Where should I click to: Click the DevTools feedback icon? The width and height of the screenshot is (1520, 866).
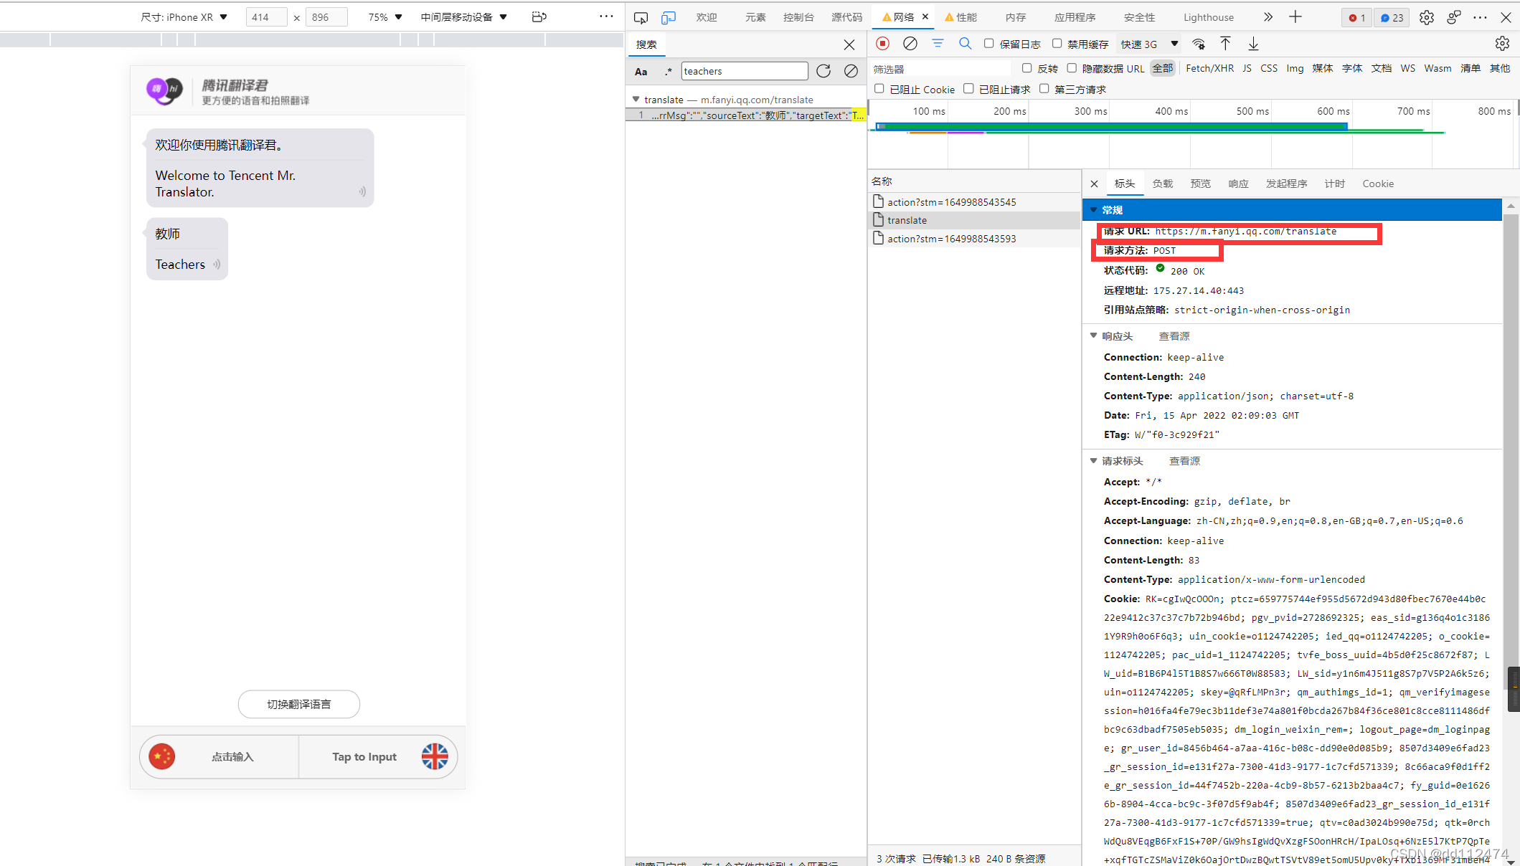[1454, 17]
